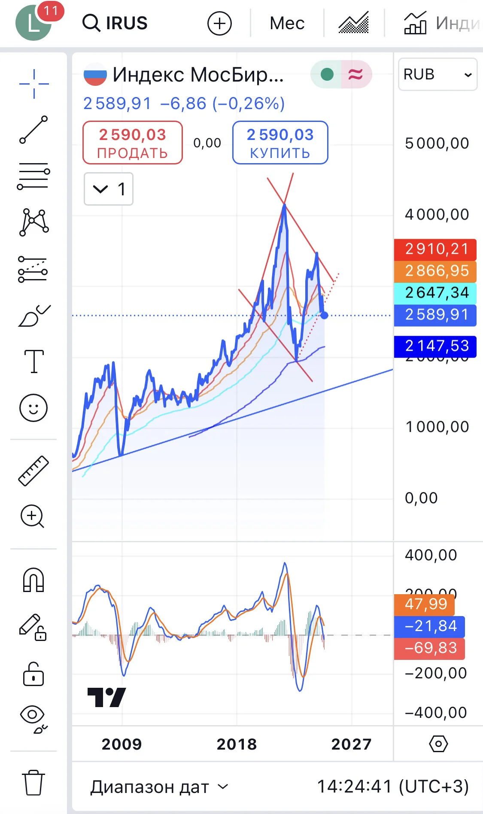Image resolution: width=483 pixels, height=814 pixels.
Task: Open the horizontal lines tool group
Action: [34, 176]
